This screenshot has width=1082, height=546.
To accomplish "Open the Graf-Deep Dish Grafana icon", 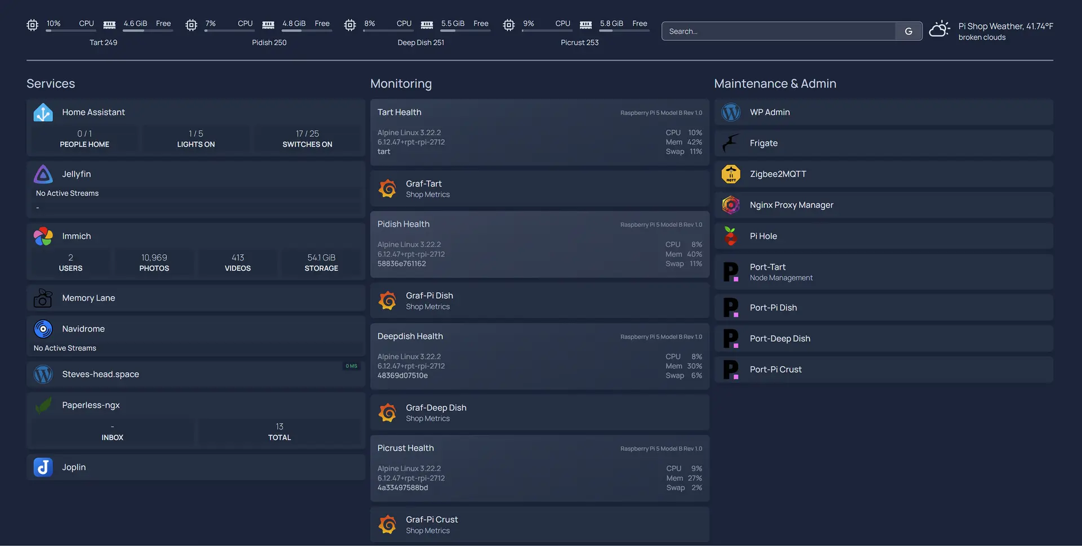I will (387, 413).
